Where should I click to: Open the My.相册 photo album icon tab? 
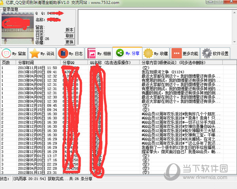(92, 53)
